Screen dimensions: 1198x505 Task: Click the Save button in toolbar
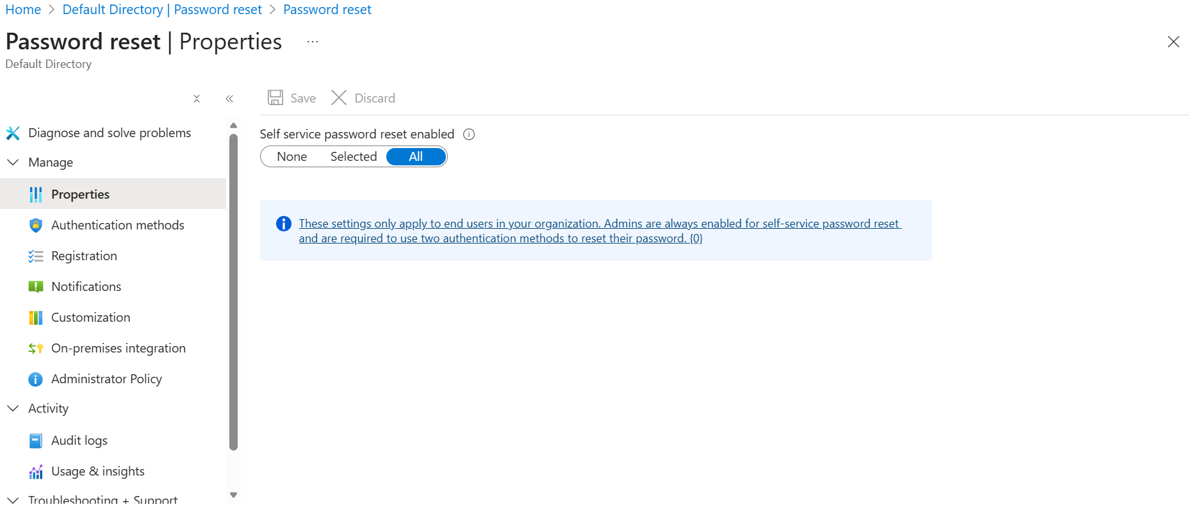click(292, 98)
